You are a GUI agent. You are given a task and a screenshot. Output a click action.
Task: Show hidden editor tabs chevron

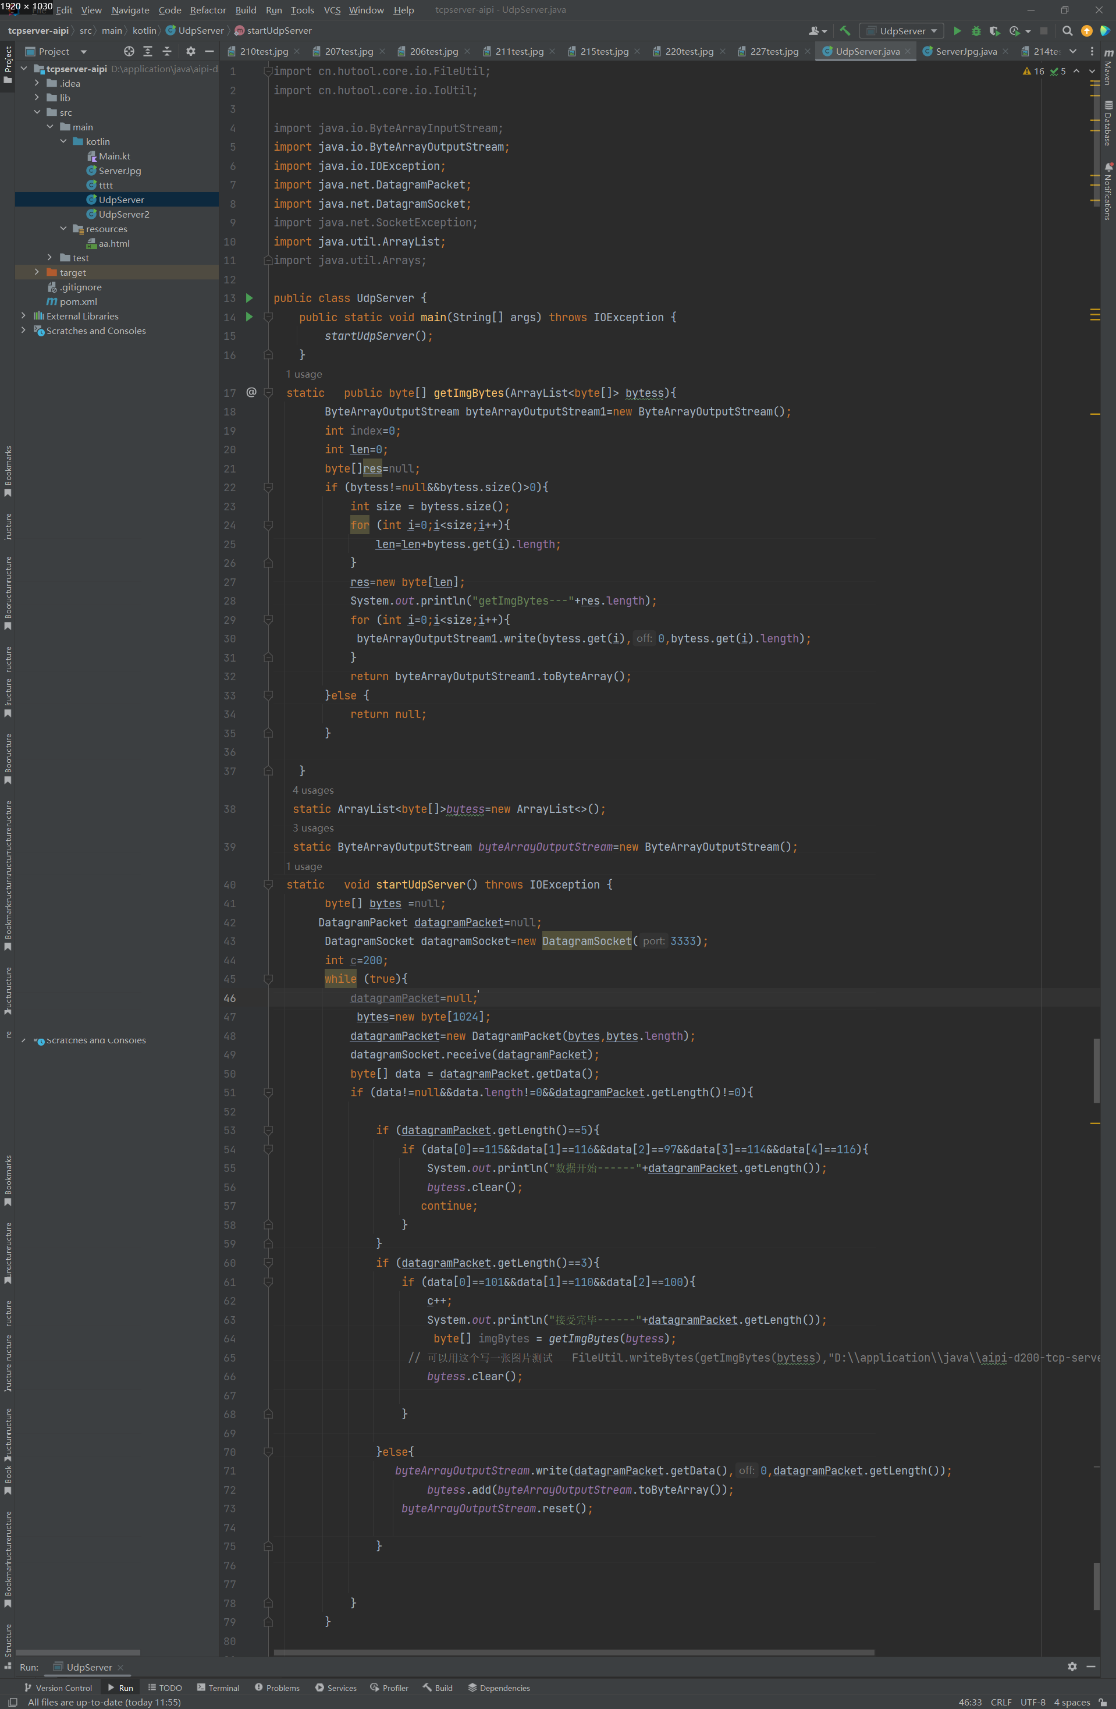click(1073, 51)
